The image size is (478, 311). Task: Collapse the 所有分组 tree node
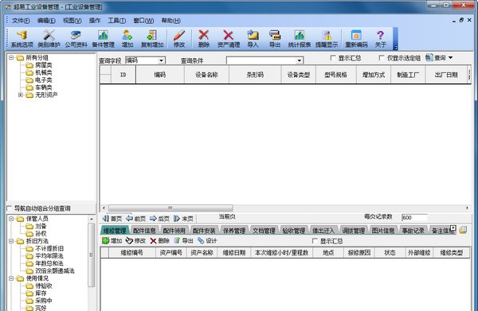(11, 57)
